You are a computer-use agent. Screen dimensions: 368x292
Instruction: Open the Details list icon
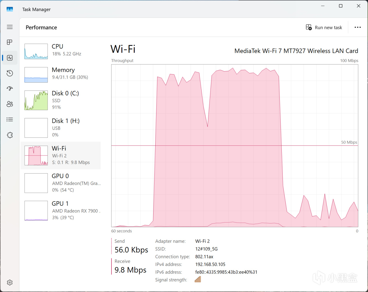coord(10,119)
